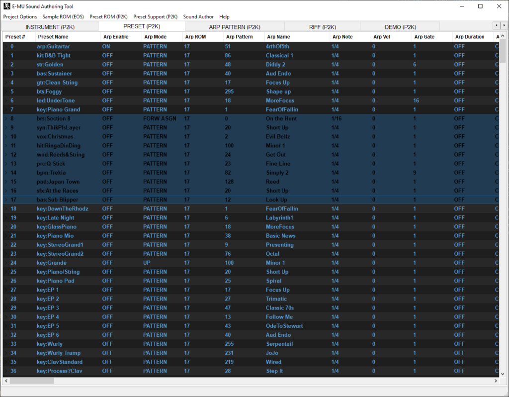Select the preset name syn:ThikPlsLayer
Image resolution: width=509 pixels, height=397 pixels.
pos(59,128)
